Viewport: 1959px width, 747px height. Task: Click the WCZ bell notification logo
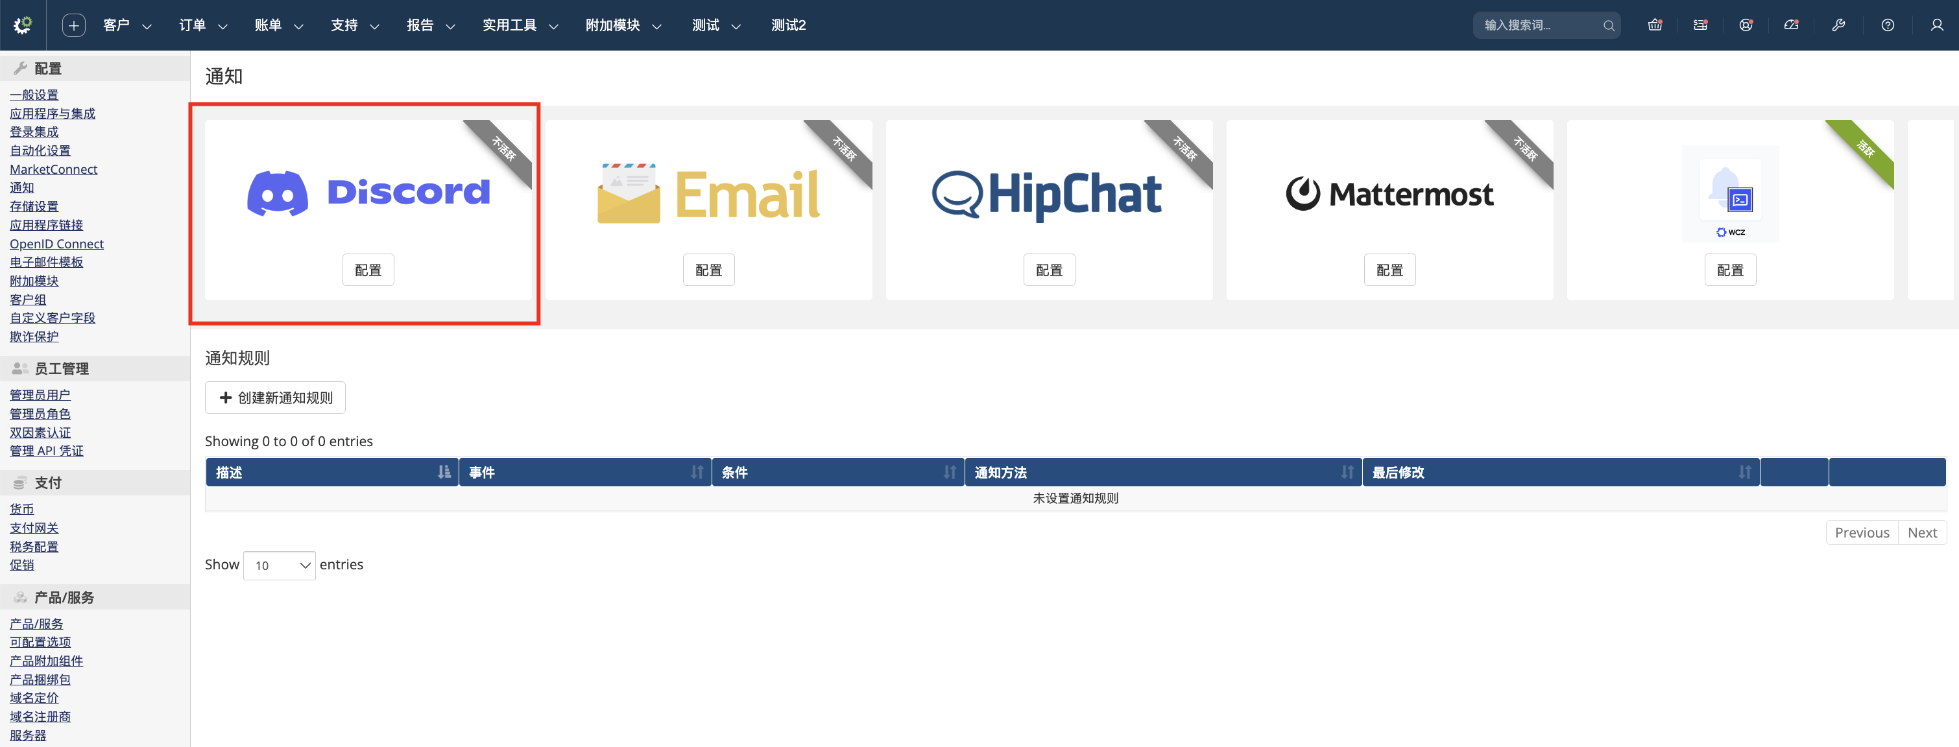click(x=1730, y=194)
